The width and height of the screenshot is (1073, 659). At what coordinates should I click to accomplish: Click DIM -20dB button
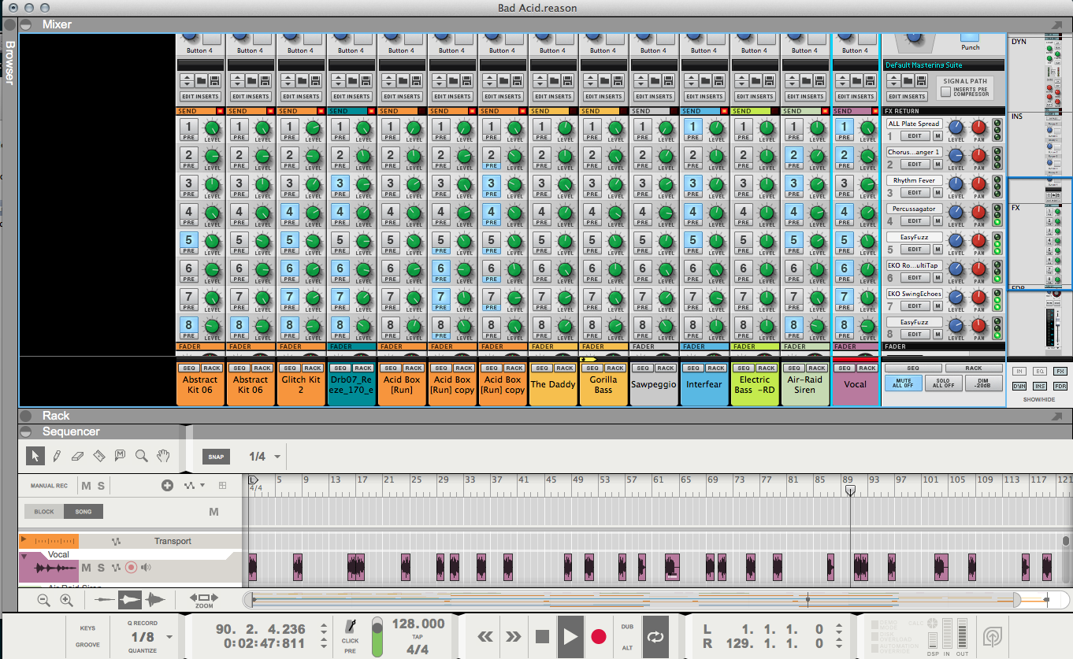click(x=983, y=383)
